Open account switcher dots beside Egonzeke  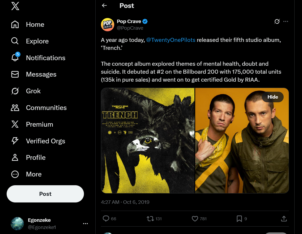coord(85,224)
